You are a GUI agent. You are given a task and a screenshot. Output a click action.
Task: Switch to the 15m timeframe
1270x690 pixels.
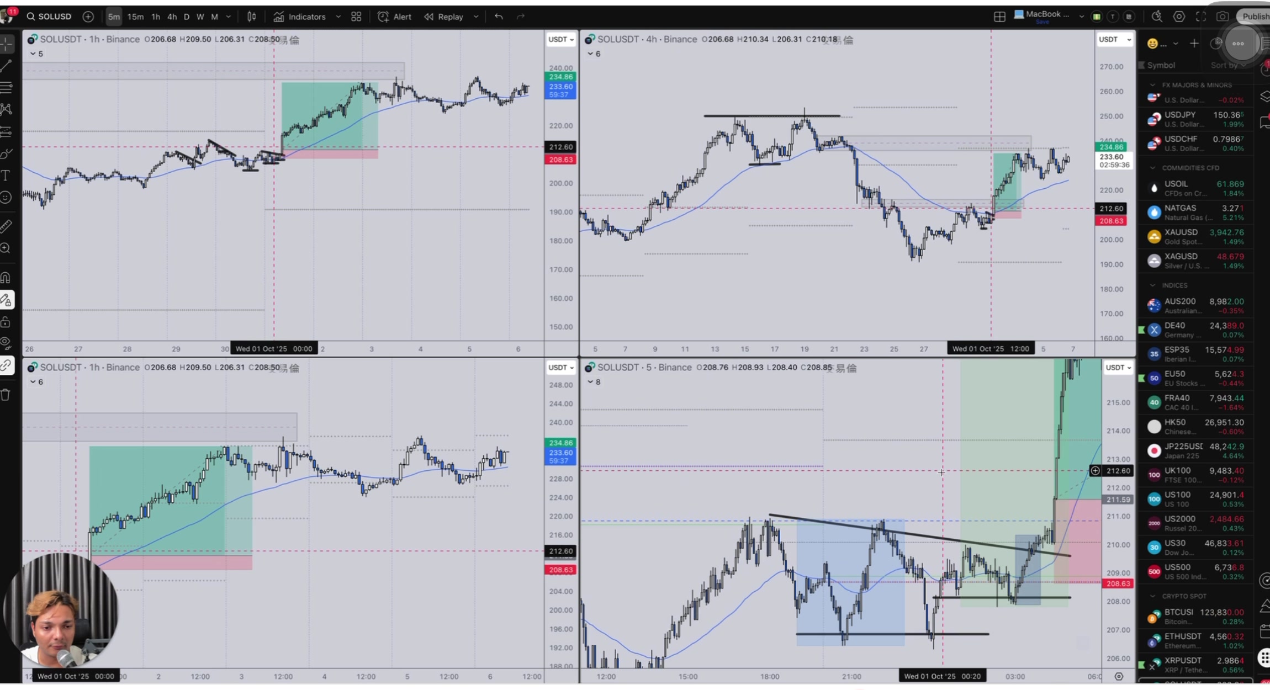coord(135,17)
